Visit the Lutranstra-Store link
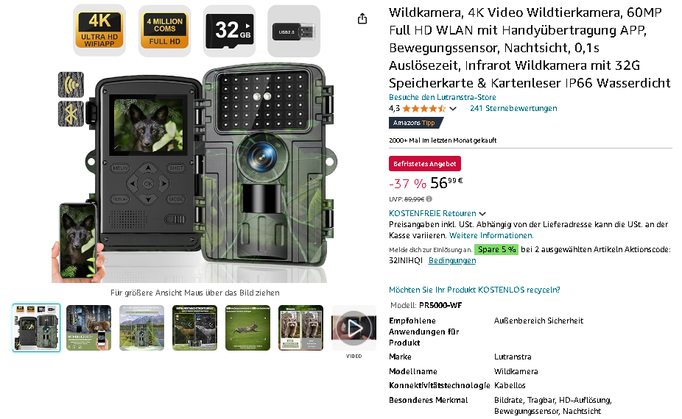The width and height of the screenshot is (682, 419). (443, 97)
